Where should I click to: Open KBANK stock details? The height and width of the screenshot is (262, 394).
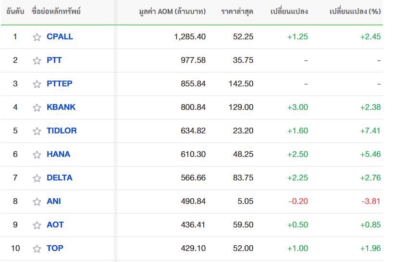pos(61,107)
